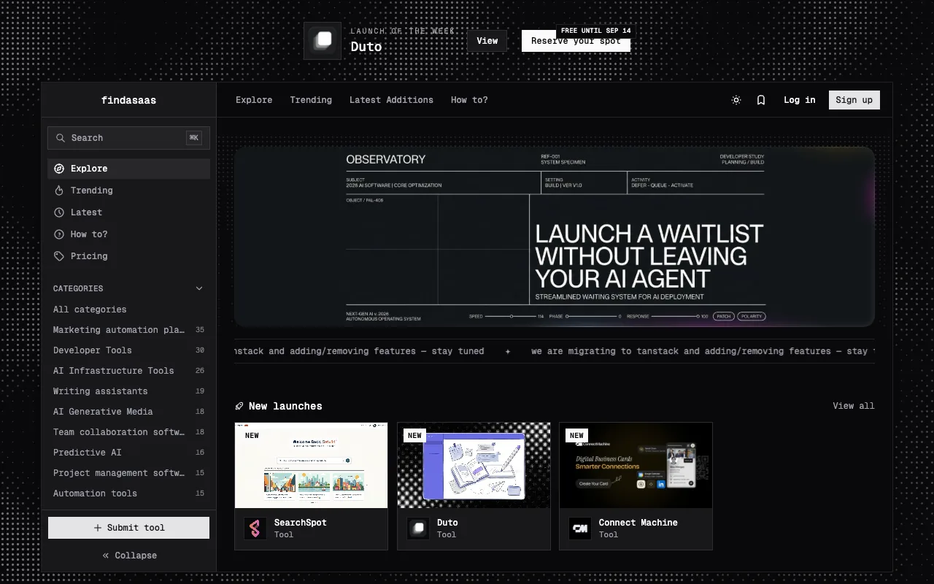Open the Duto preview thumbnail
934x584 pixels.
(x=474, y=465)
